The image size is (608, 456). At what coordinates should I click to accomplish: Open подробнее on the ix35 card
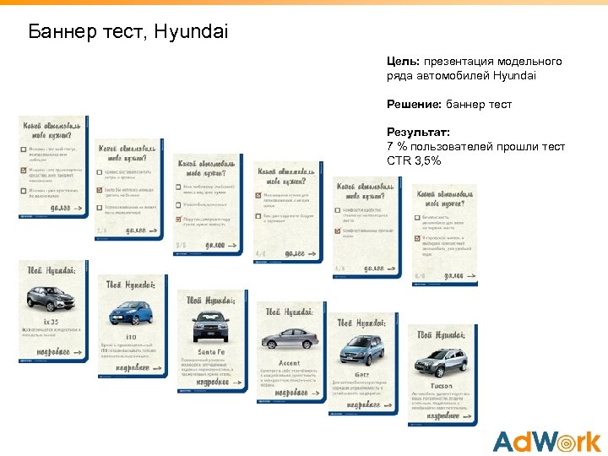coord(59,352)
